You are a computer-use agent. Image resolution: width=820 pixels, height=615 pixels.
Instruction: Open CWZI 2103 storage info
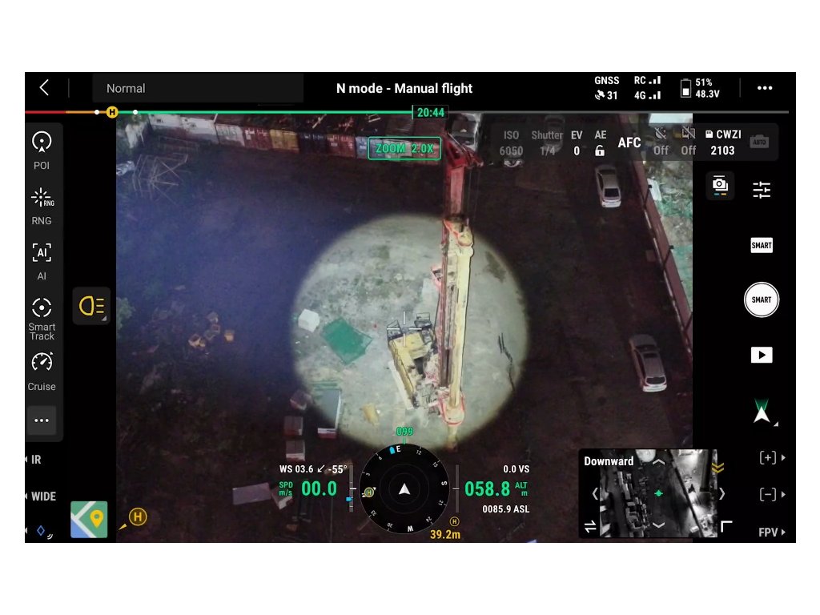point(723,143)
